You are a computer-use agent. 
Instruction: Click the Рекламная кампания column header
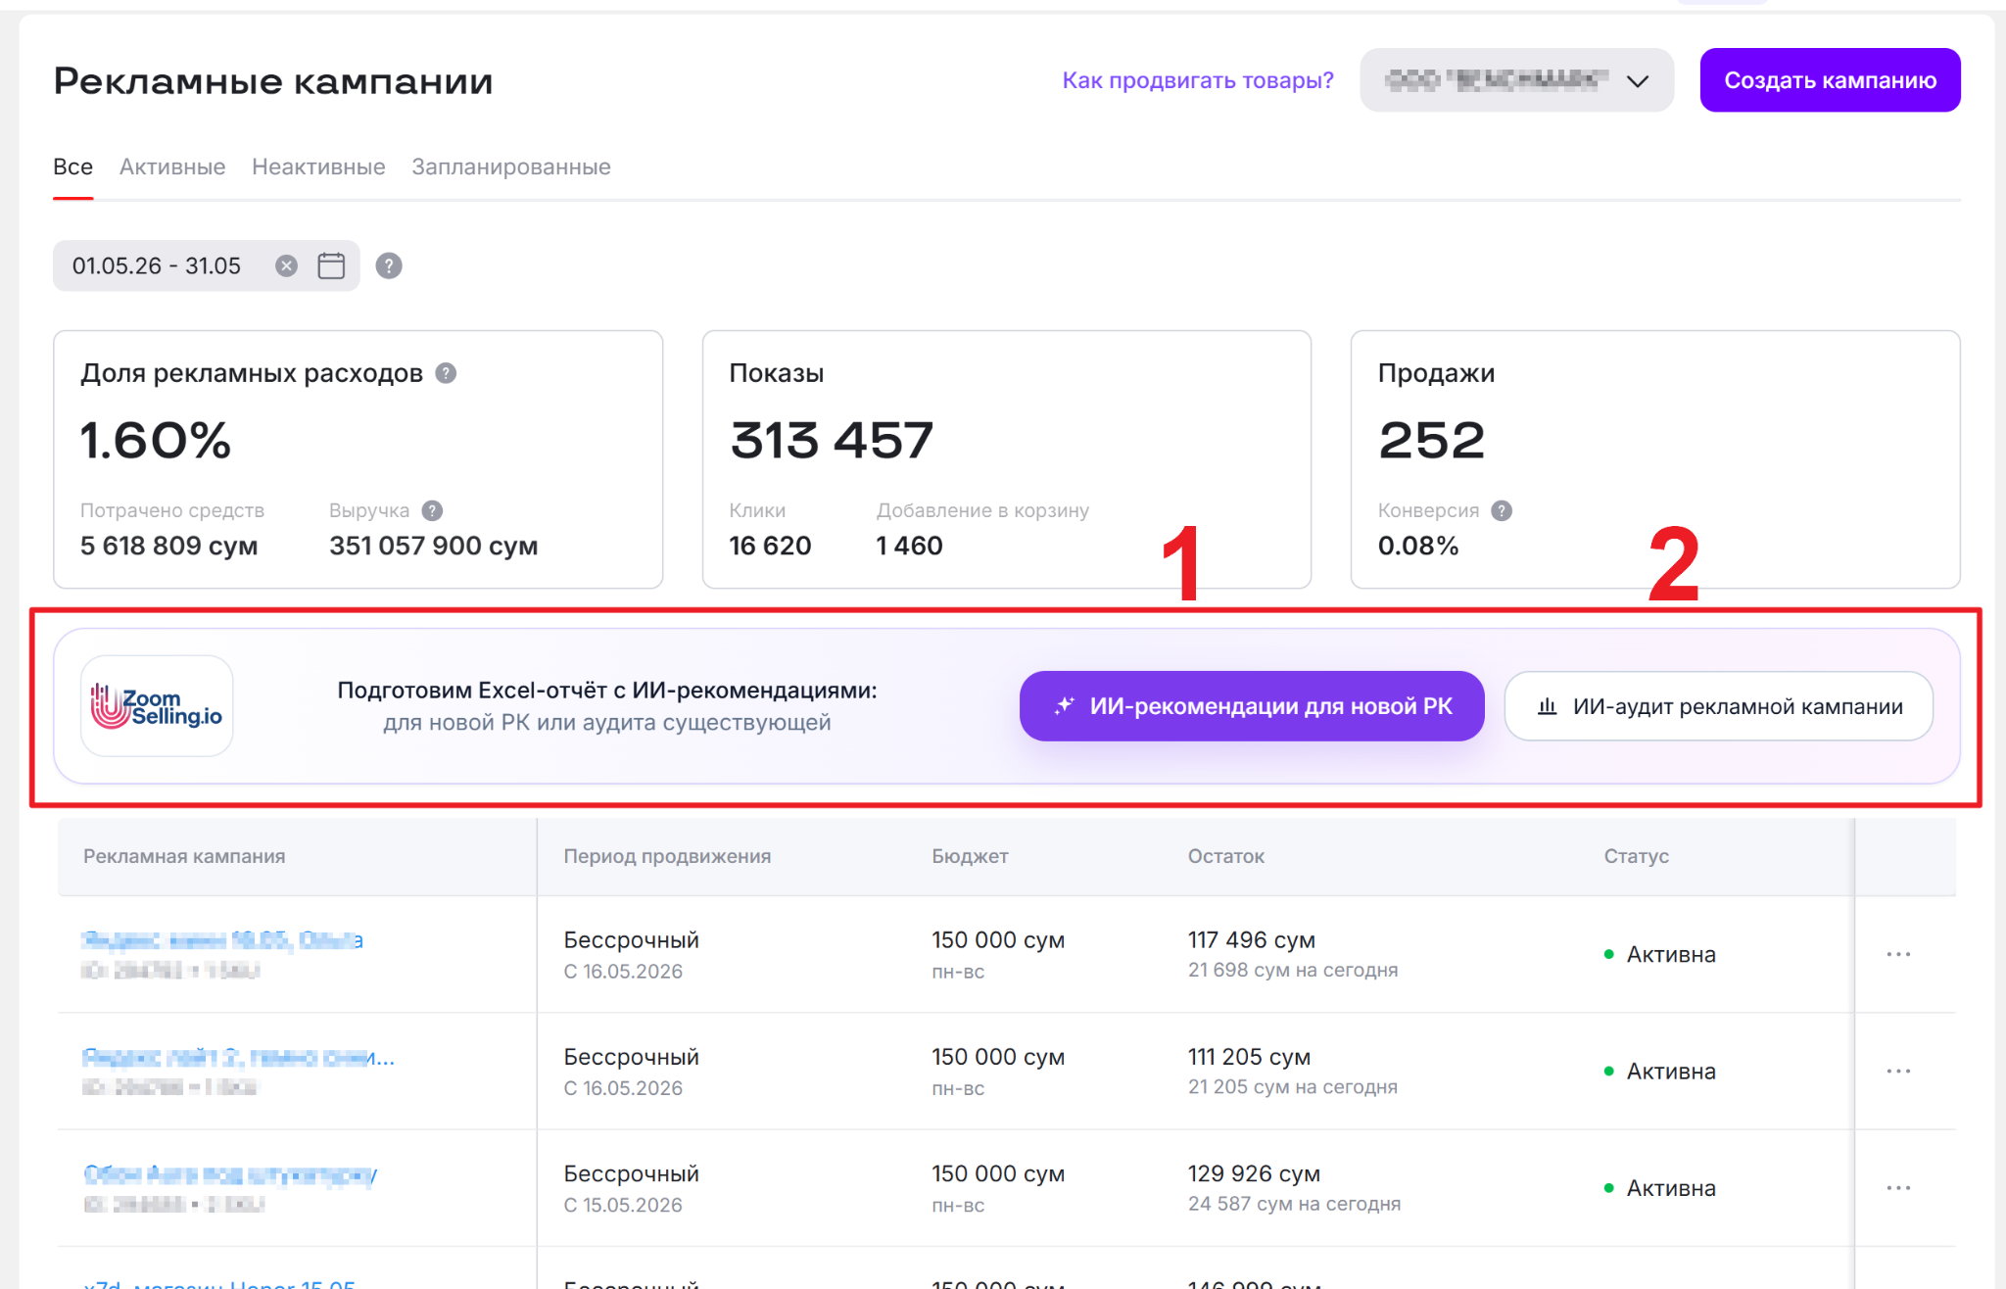[x=184, y=856]
